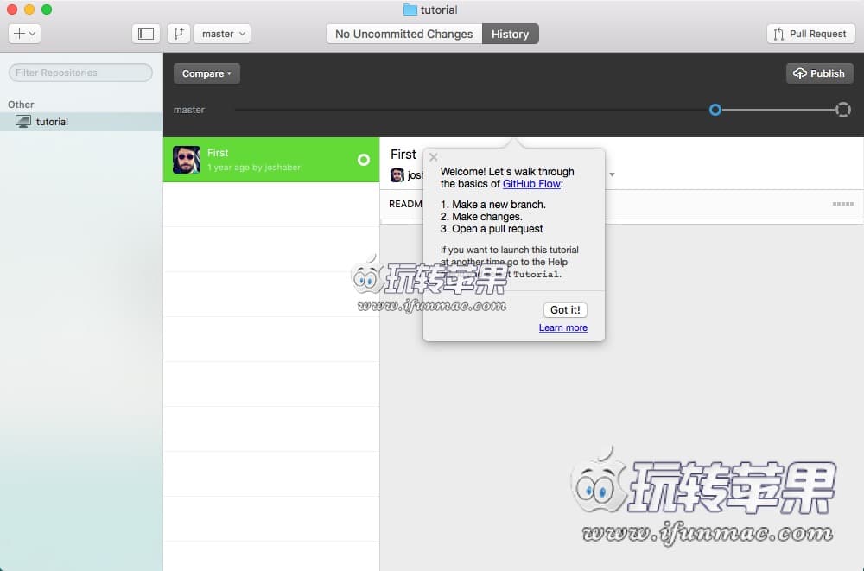The height and width of the screenshot is (571, 864).
Task: Select the First commit row
Action: tap(271, 160)
